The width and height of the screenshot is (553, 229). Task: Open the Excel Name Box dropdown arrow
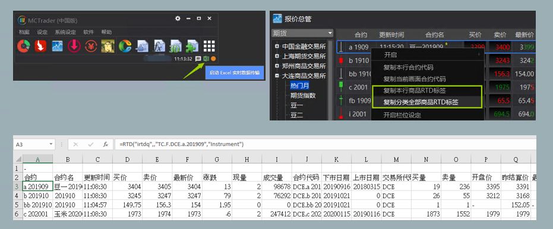51,144
